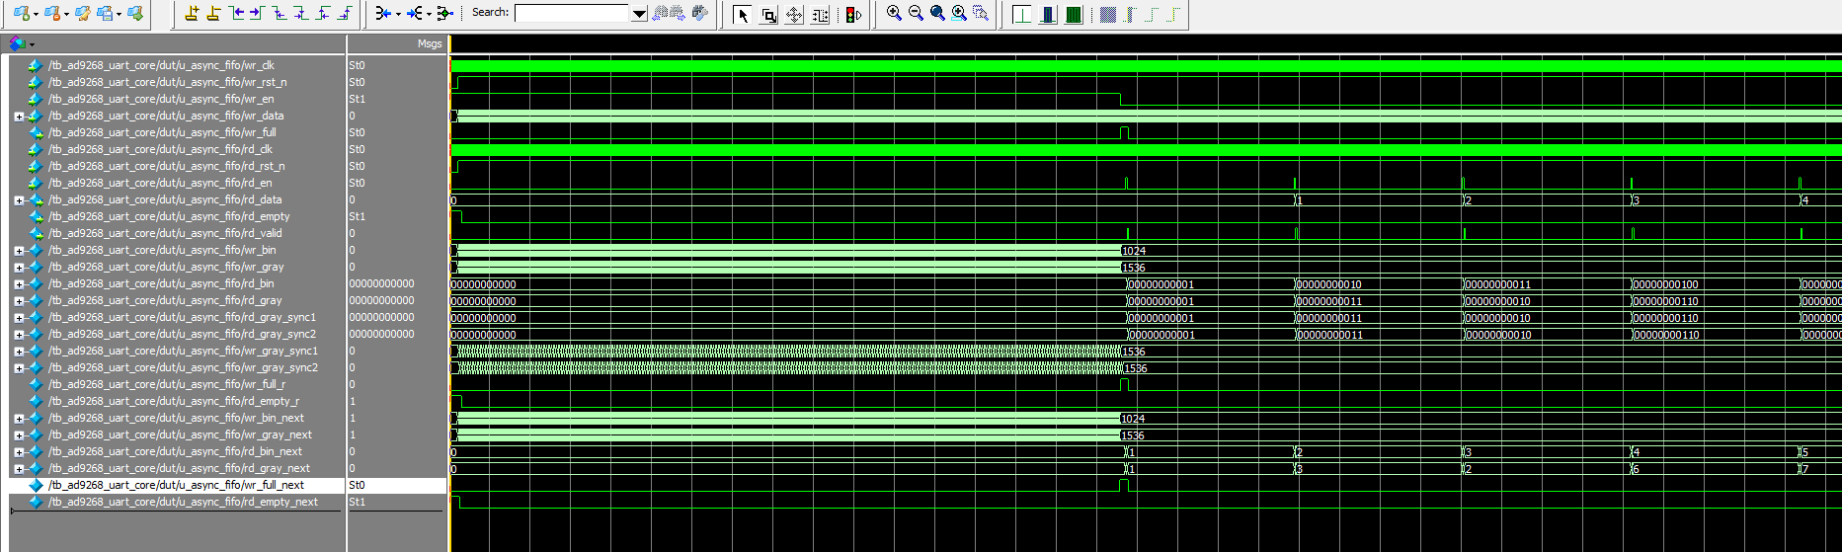1842x552 pixels.
Task: Select the wr_full_next signal row
Action: click(176, 485)
